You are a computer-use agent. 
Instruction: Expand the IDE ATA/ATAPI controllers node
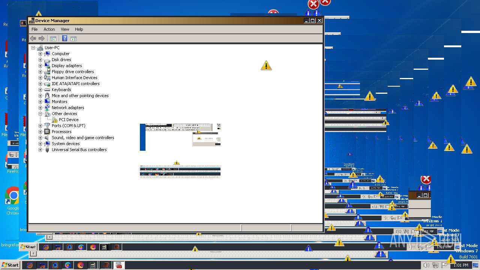pos(40,84)
